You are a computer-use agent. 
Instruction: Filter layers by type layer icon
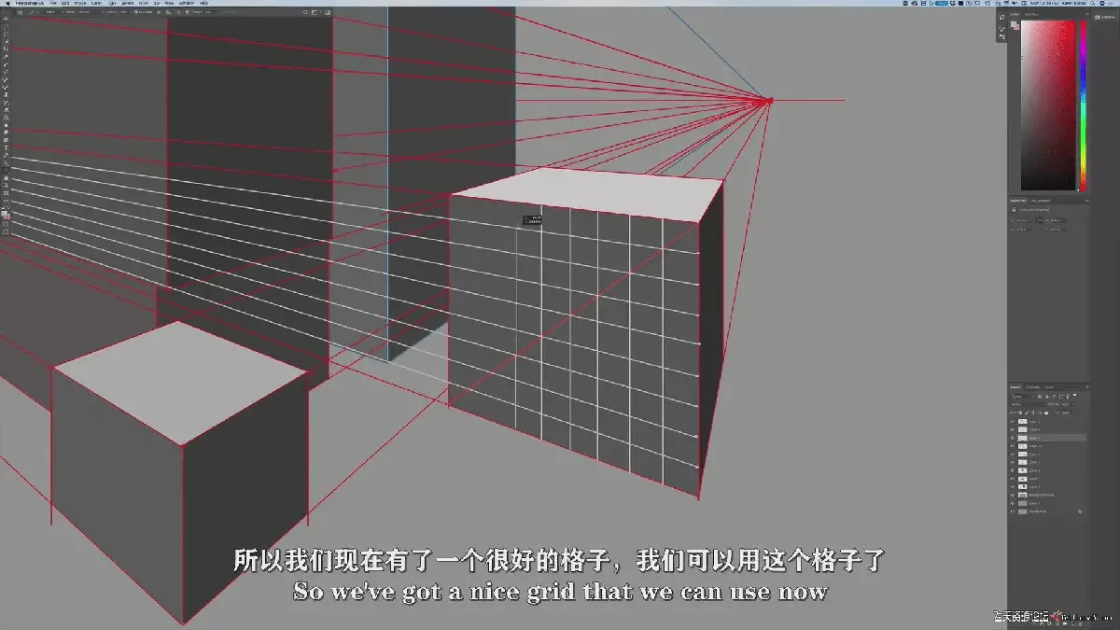pyautogui.click(x=1054, y=396)
